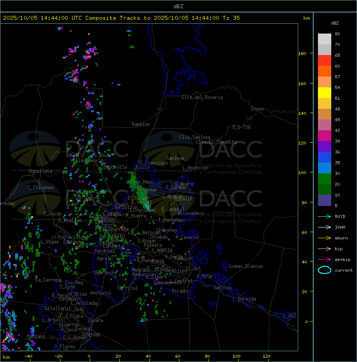This screenshot has height=362, width=357.
Task: Click the '-40' tick on the horizontal axis
Action: tap(28, 356)
